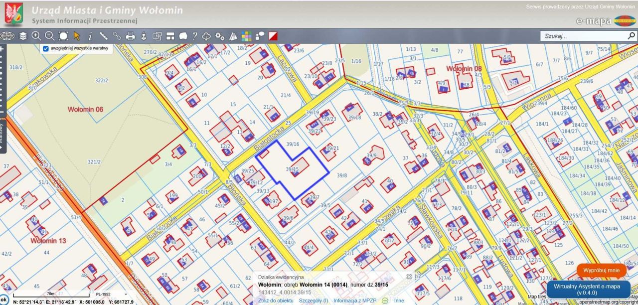Open the layers stack icon in toolbar
Viewport: 638px width, 305px height.
[x=23, y=36]
